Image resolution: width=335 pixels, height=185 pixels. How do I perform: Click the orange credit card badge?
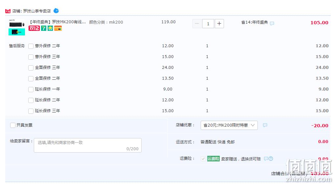(58, 28)
